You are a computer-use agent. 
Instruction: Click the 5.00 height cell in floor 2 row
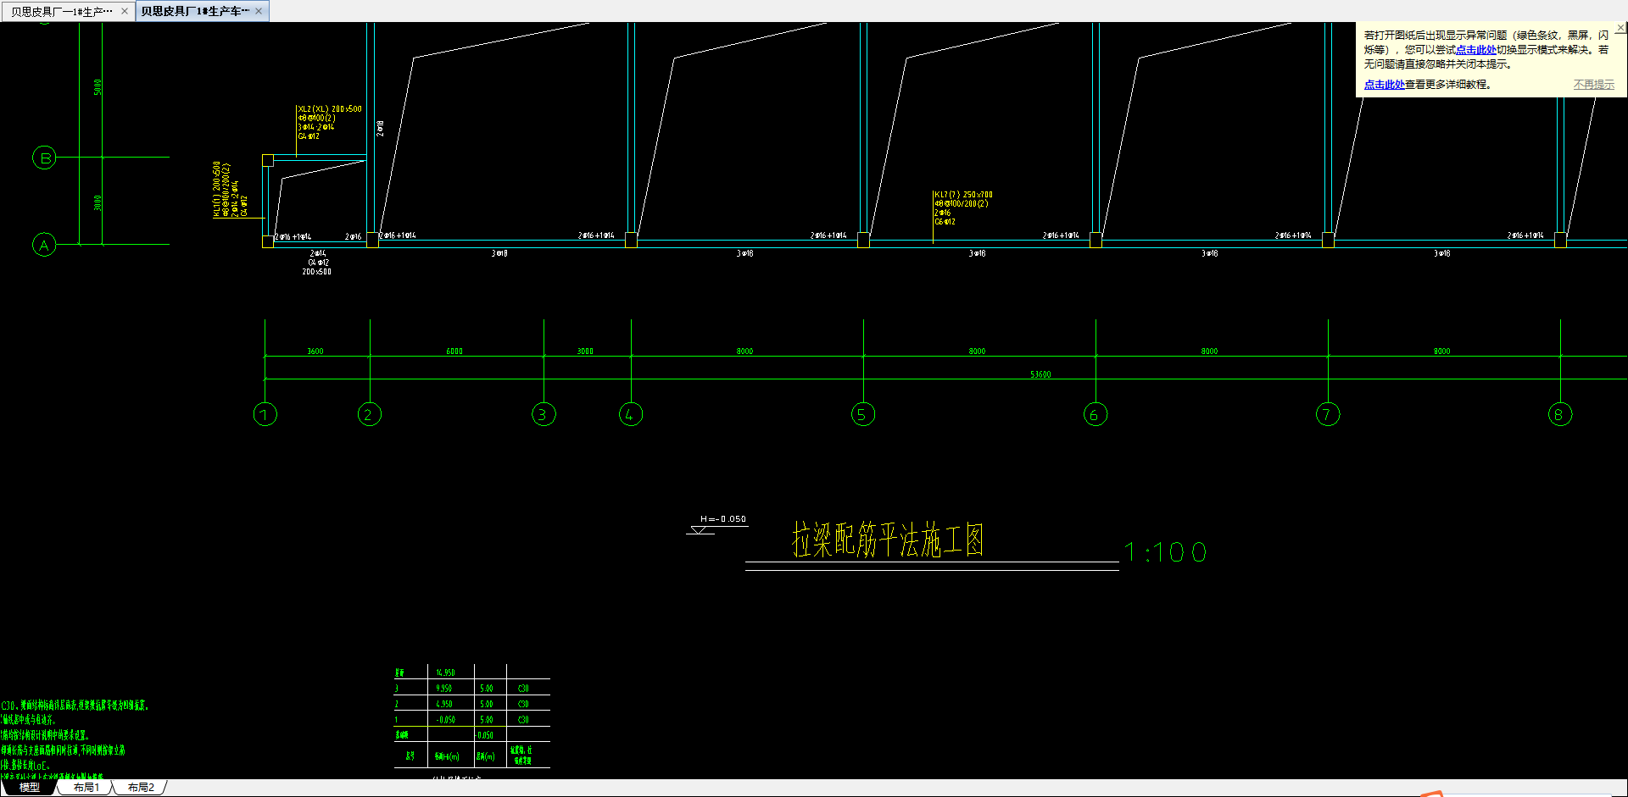pos(487,704)
